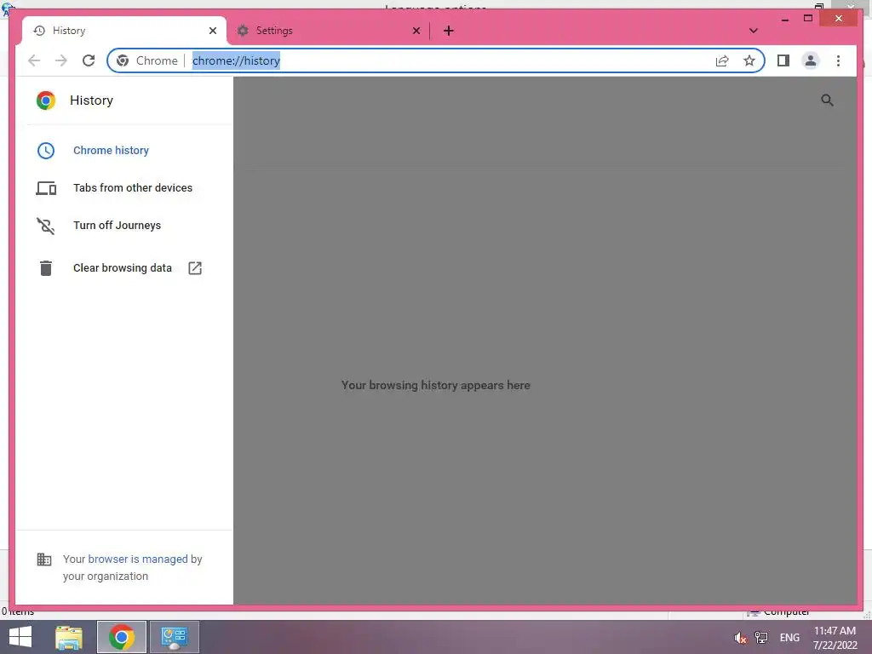This screenshot has width=872, height=654.
Task: Click the Chrome logo next to History
Action: pyautogui.click(x=46, y=100)
